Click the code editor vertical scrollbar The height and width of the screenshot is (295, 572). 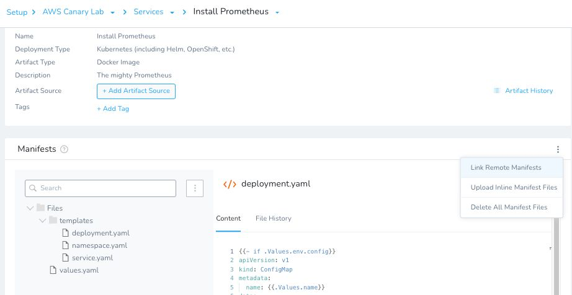[x=556, y=257]
